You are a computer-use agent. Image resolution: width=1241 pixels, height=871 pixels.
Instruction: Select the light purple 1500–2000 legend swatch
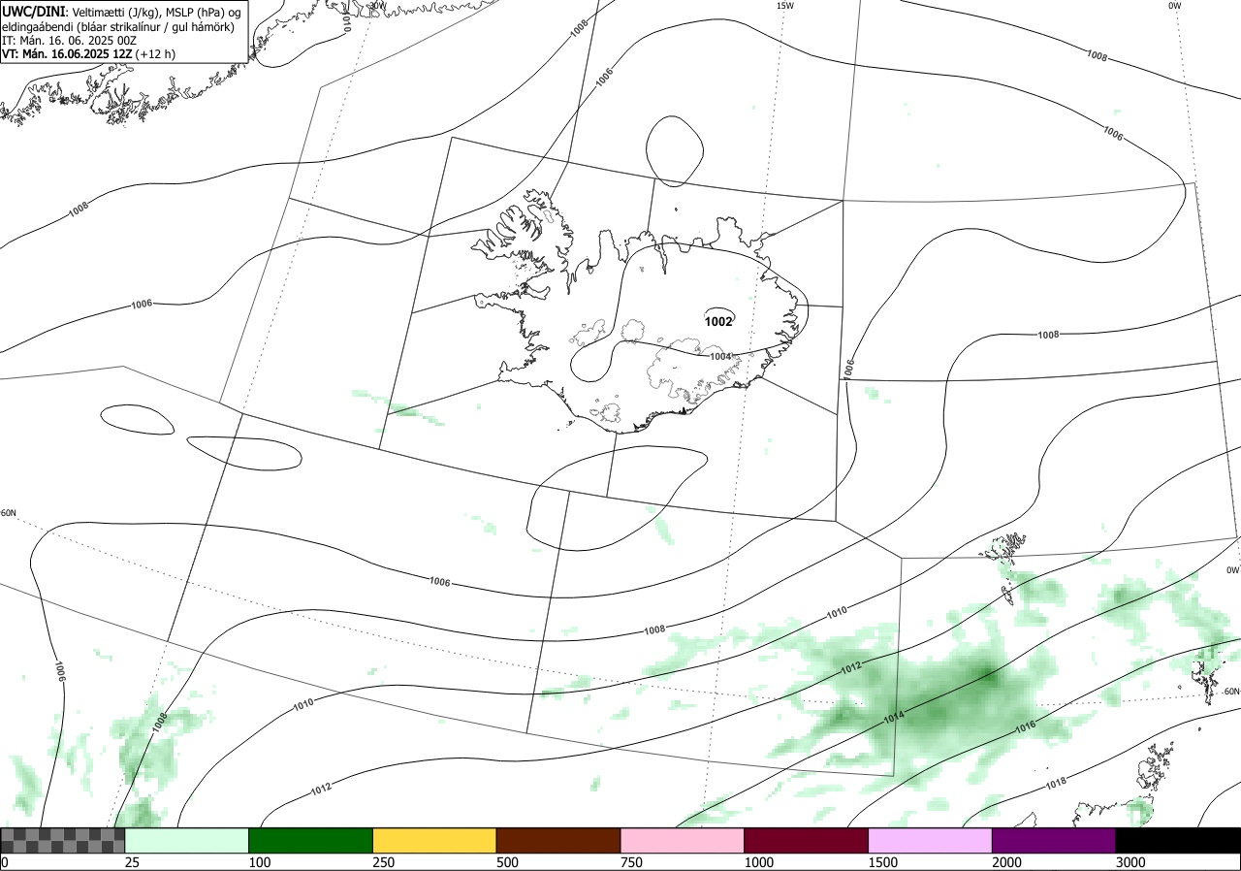coord(931,840)
